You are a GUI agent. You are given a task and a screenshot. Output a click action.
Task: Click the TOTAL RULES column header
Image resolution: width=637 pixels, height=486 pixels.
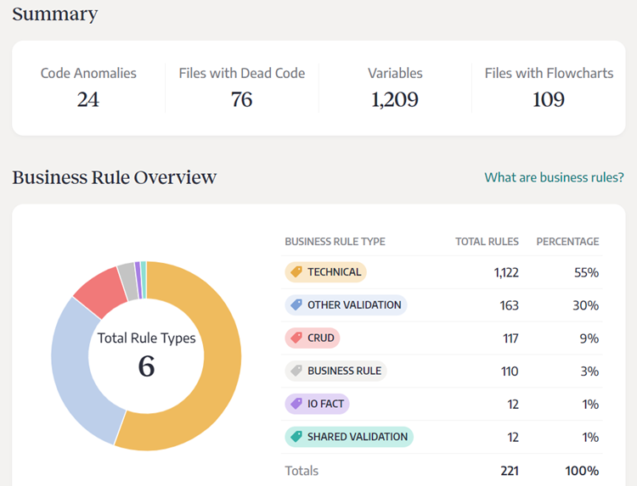pyautogui.click(x=488, y=242)
